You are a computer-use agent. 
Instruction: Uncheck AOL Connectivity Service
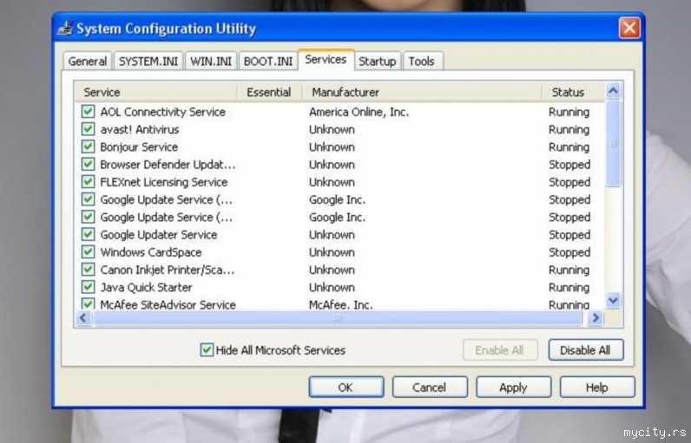(88, 111)
